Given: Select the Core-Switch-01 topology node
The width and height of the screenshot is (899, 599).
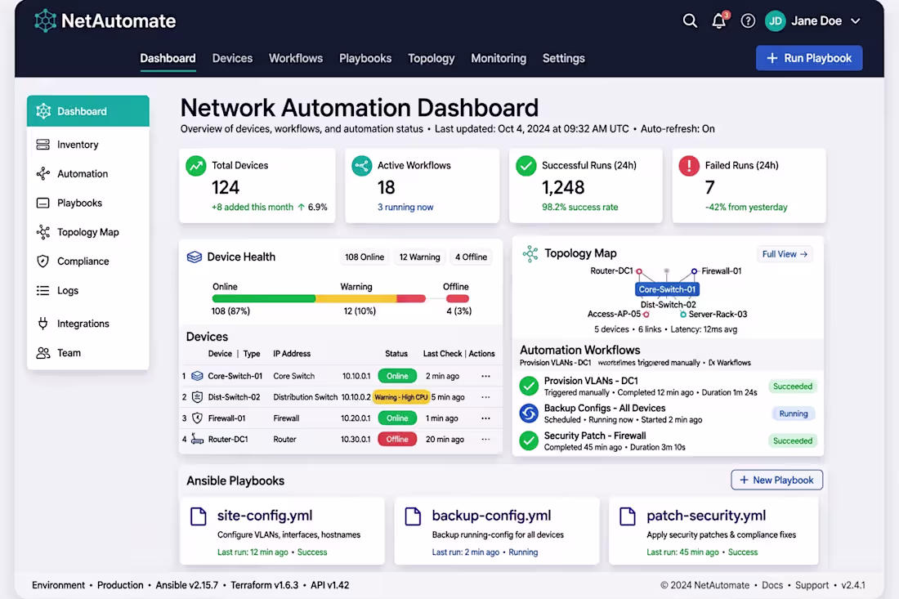Looking at the screenshot, I should [x=667, y=289].
